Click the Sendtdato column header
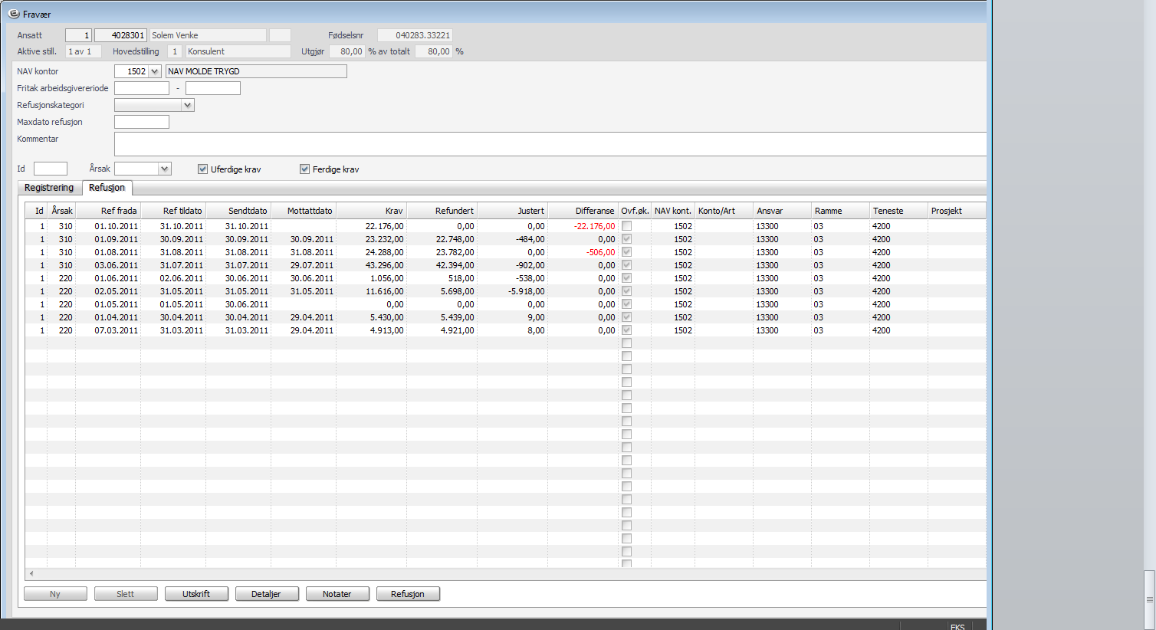The height and width of the screenshot is (630, 1156). coord(238,211)
